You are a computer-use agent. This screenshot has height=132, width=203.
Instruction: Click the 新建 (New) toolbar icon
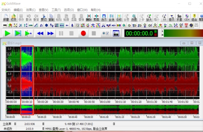click(6, 18)
